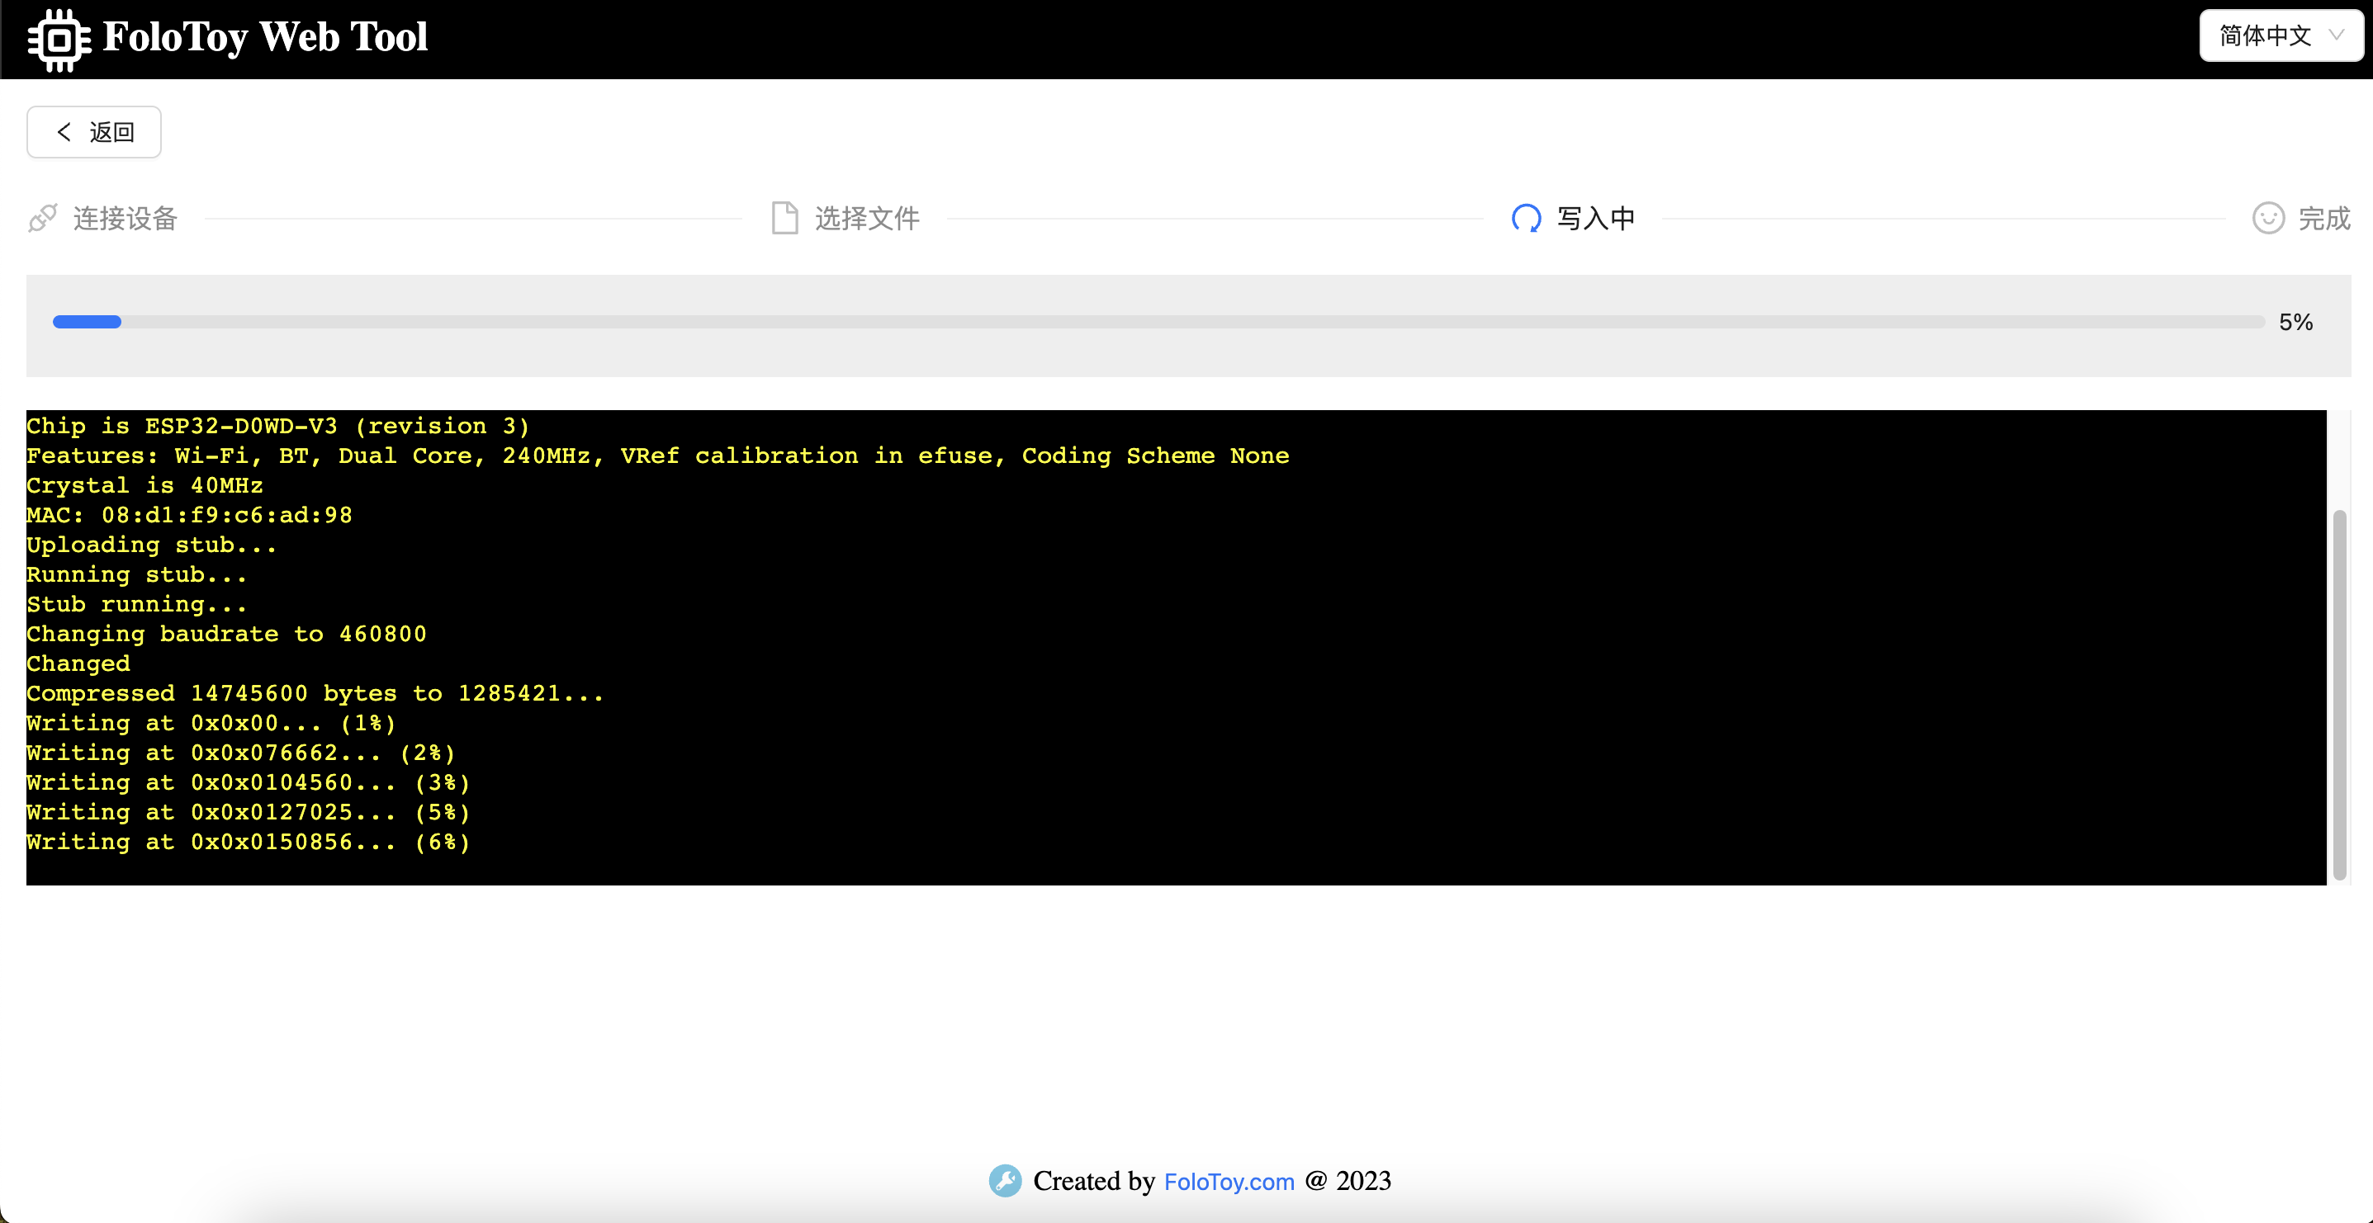The image size is (2373, 1223).
Task: Click the terminal log scrollbar thumb
Action: [x=2339, y=694]
